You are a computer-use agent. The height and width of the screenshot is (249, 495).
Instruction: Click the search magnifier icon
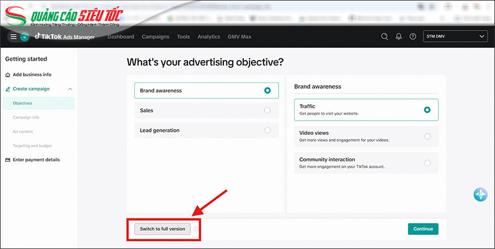[x=384, y=36]
